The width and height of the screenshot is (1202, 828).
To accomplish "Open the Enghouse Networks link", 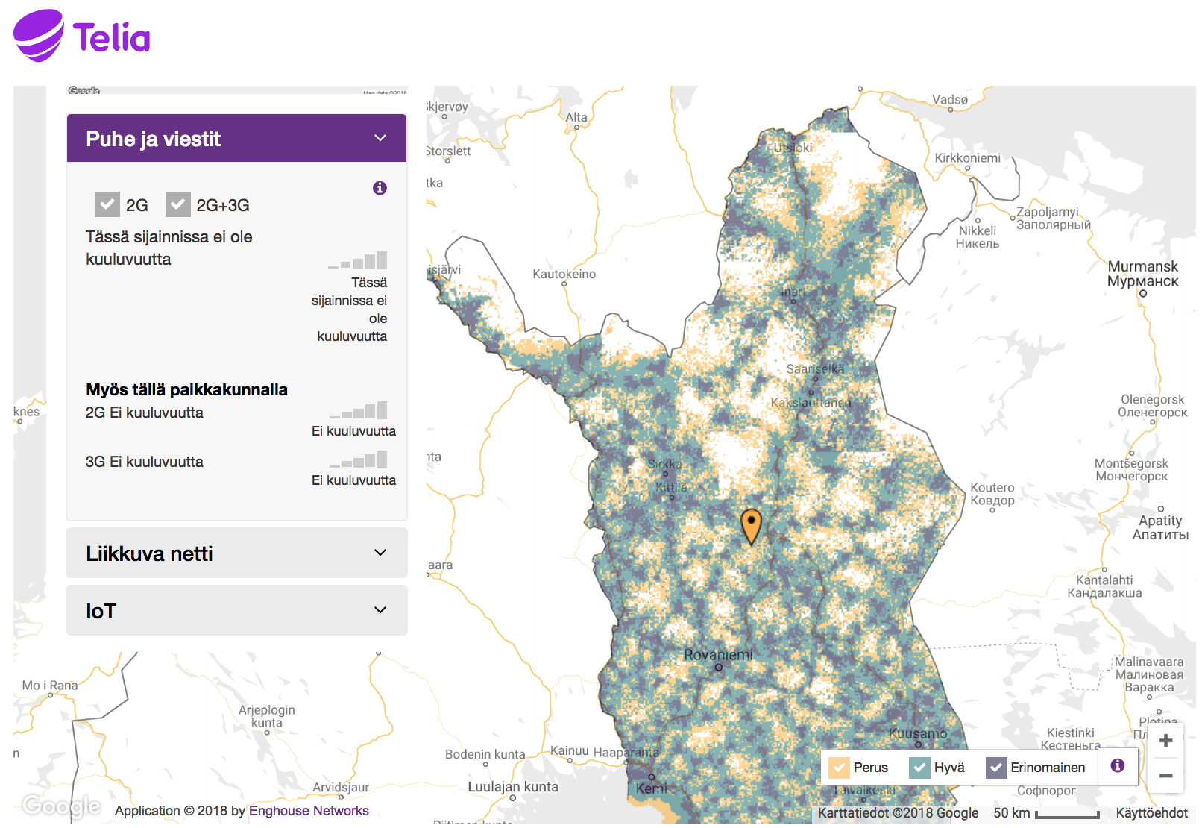I will (309, 811).
